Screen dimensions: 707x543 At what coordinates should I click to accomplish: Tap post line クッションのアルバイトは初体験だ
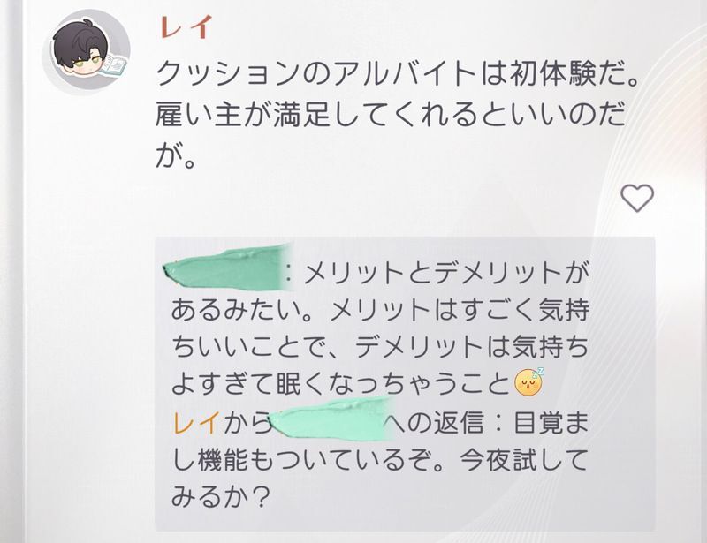click(x=398, y=74)
